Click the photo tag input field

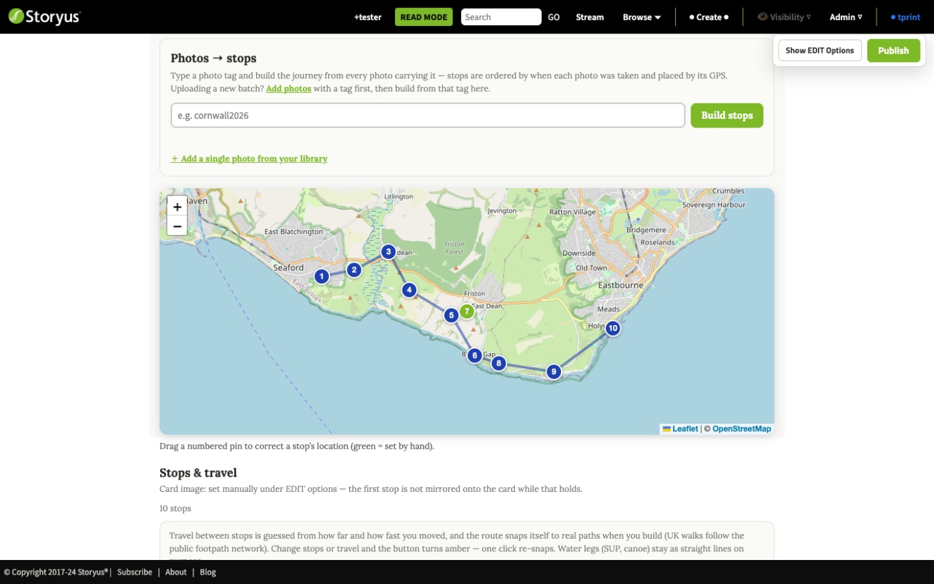428,115
